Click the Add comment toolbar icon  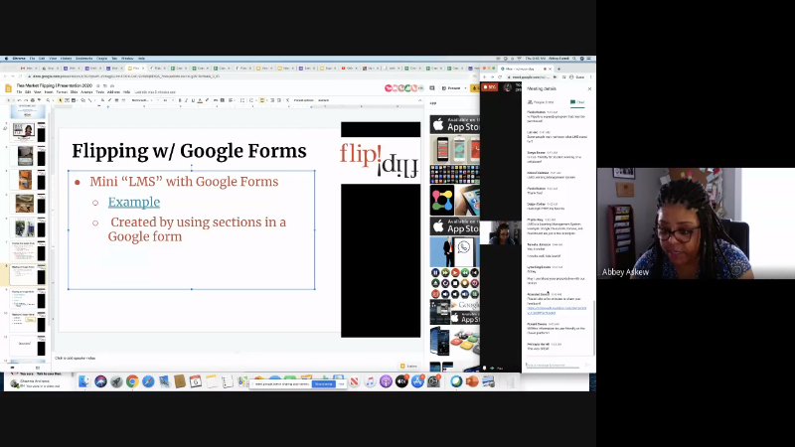tap(222, 100)
